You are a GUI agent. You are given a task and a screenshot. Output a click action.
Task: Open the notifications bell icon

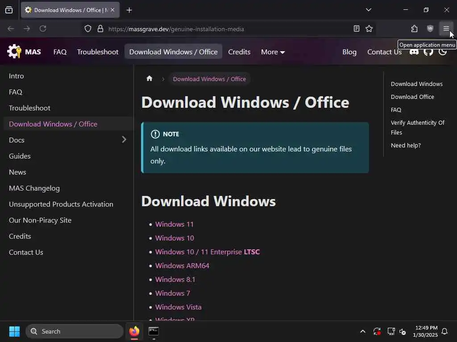pyautogui.click(x=445, y=331)
